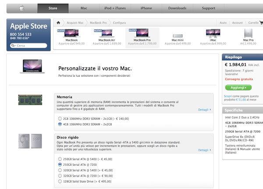
Task: Click Intel Core 2 Duo spec line
Action: click(242, 118)
